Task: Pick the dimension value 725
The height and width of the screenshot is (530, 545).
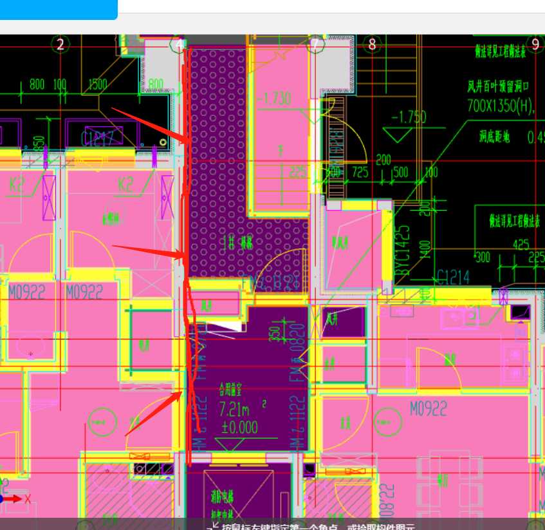Action: coord(360,172)
